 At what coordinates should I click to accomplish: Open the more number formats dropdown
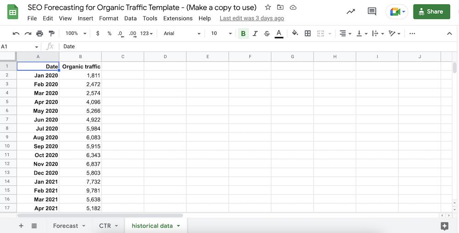[146, 33]
